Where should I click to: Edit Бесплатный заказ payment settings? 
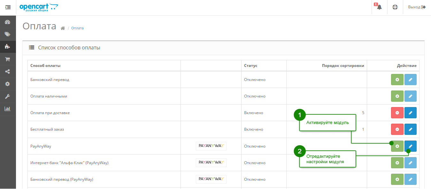tap(411, 129)
